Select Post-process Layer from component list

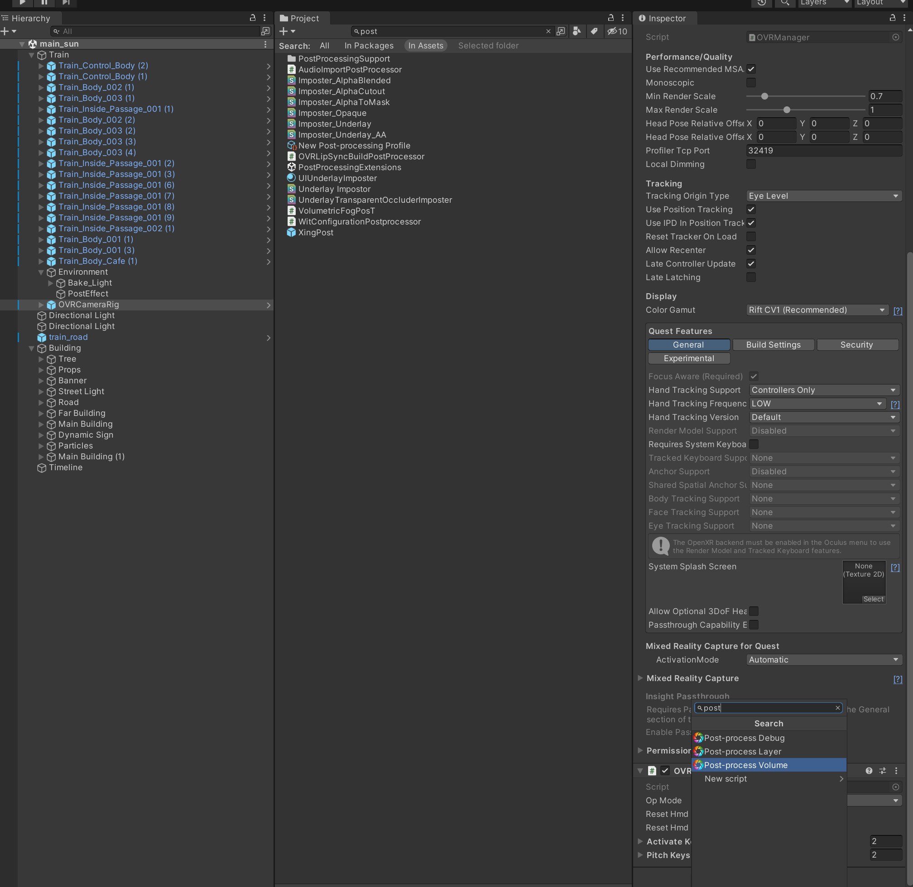[x=742, y=751]
